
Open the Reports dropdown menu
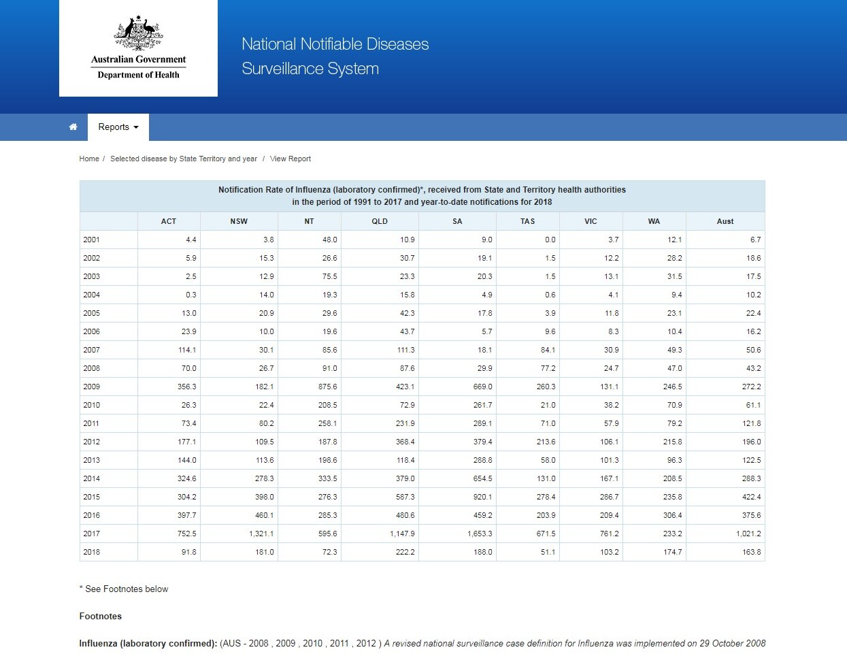(118, 127)
